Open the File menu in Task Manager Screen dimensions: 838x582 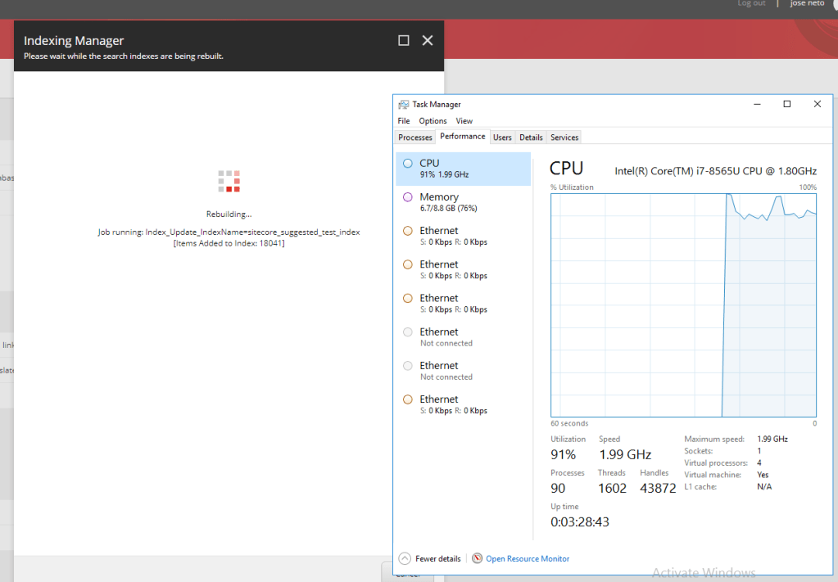pyautogui.click(x=404, y=121)
